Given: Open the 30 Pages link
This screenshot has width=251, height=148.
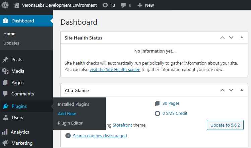Looking at the screenshot, I should [171, 103].
